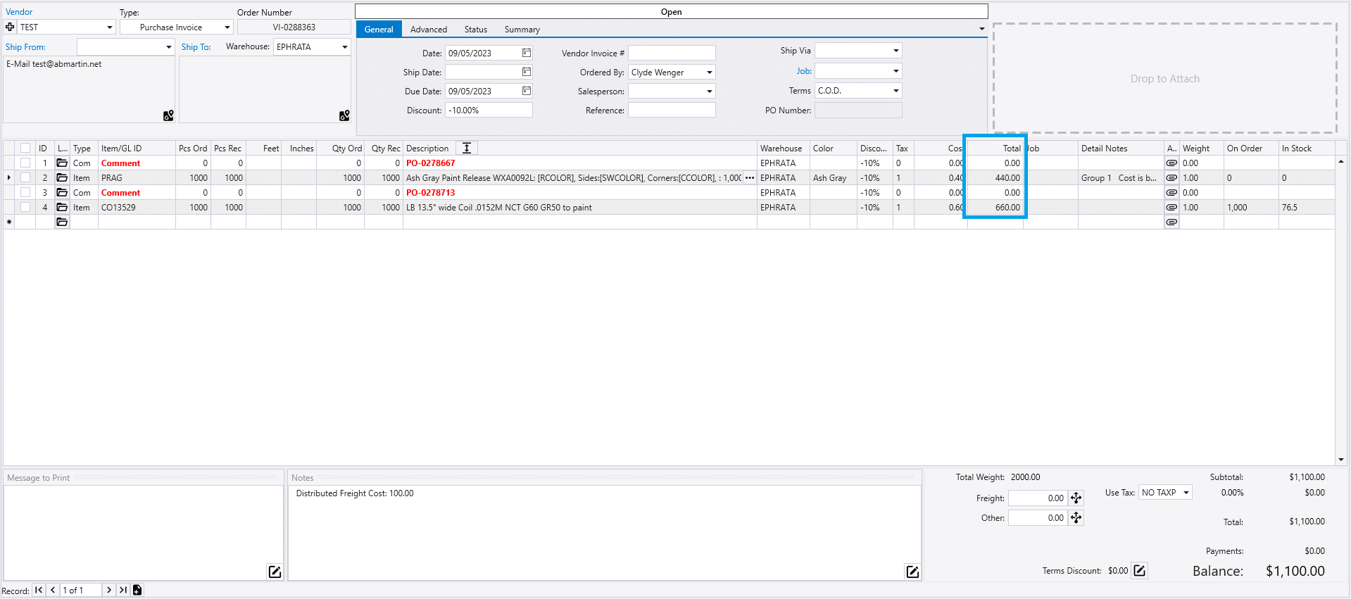
Task: Expand the Use Tax NO TAXP dropdown
Action: coord(1186,493)
